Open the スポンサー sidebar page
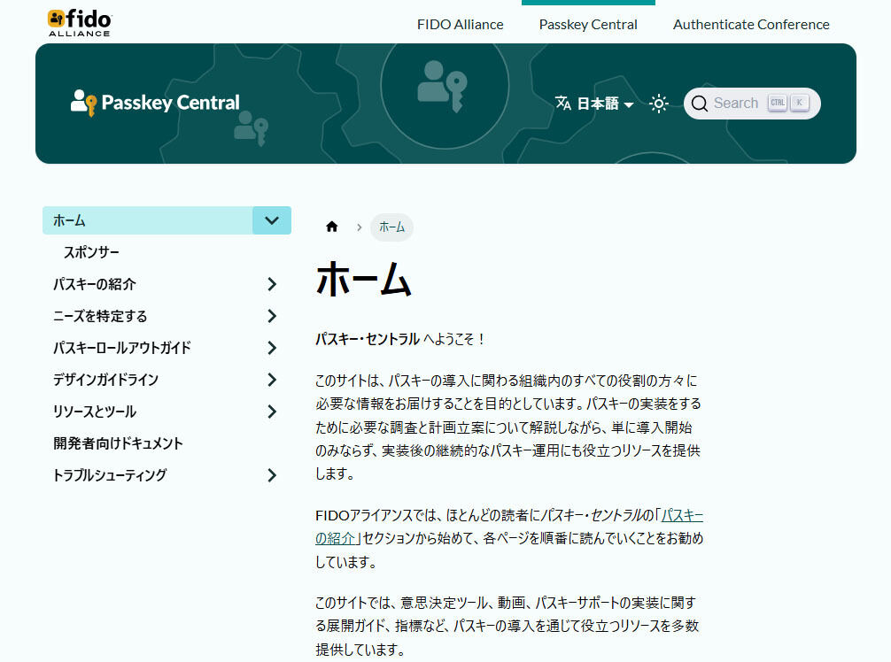This screenshot has width=891, height=662. [91, 252]
